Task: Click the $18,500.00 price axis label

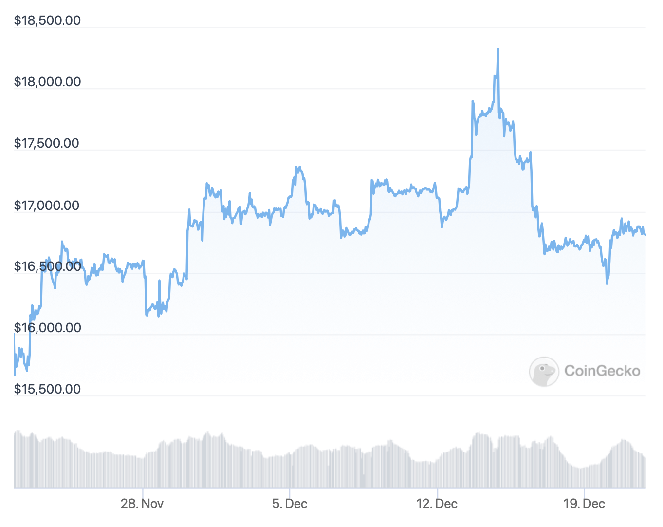Action: 47,20
